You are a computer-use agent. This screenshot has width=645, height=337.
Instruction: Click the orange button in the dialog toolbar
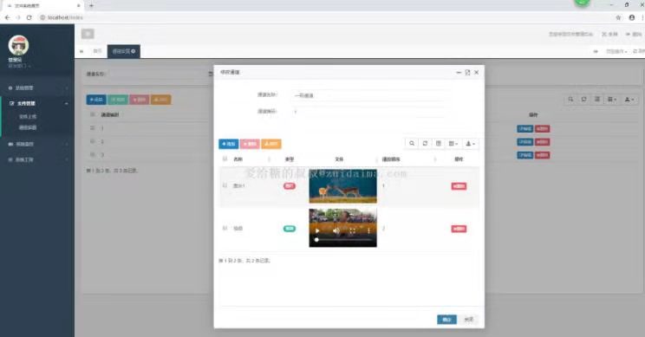[271, 144]
